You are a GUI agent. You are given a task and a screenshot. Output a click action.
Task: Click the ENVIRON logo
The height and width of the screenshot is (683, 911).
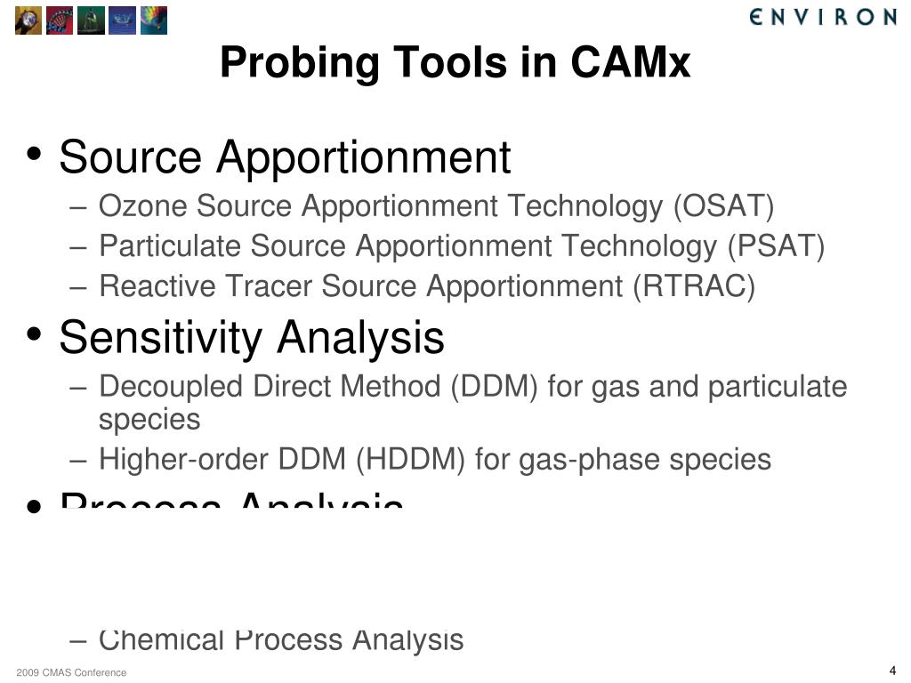[x=823, y=17]
